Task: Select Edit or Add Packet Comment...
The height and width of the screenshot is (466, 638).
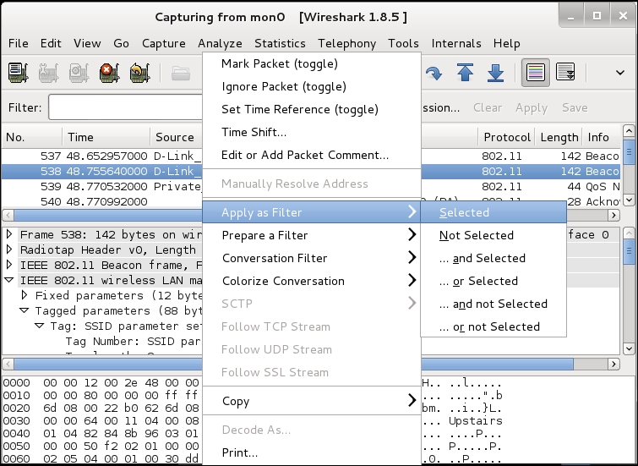Action: (312, 155)
